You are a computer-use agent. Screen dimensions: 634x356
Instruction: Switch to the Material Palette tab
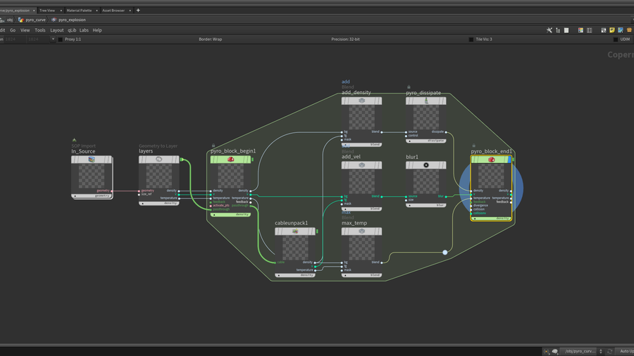(79, 11)
